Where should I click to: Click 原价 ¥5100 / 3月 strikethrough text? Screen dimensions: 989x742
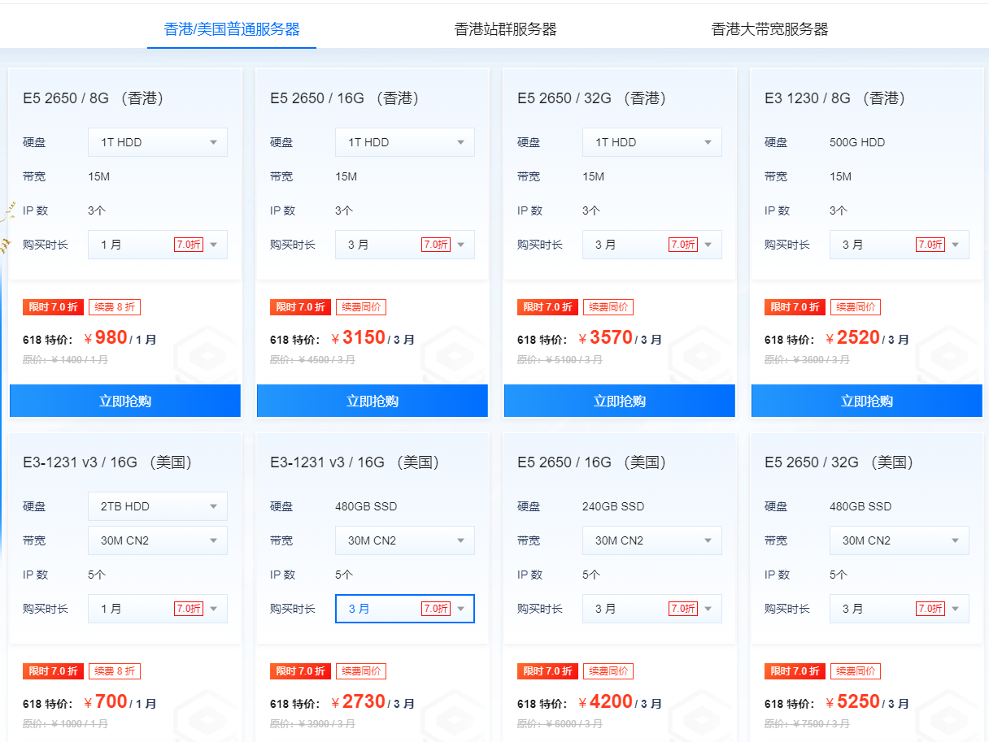tap(560, 359)
